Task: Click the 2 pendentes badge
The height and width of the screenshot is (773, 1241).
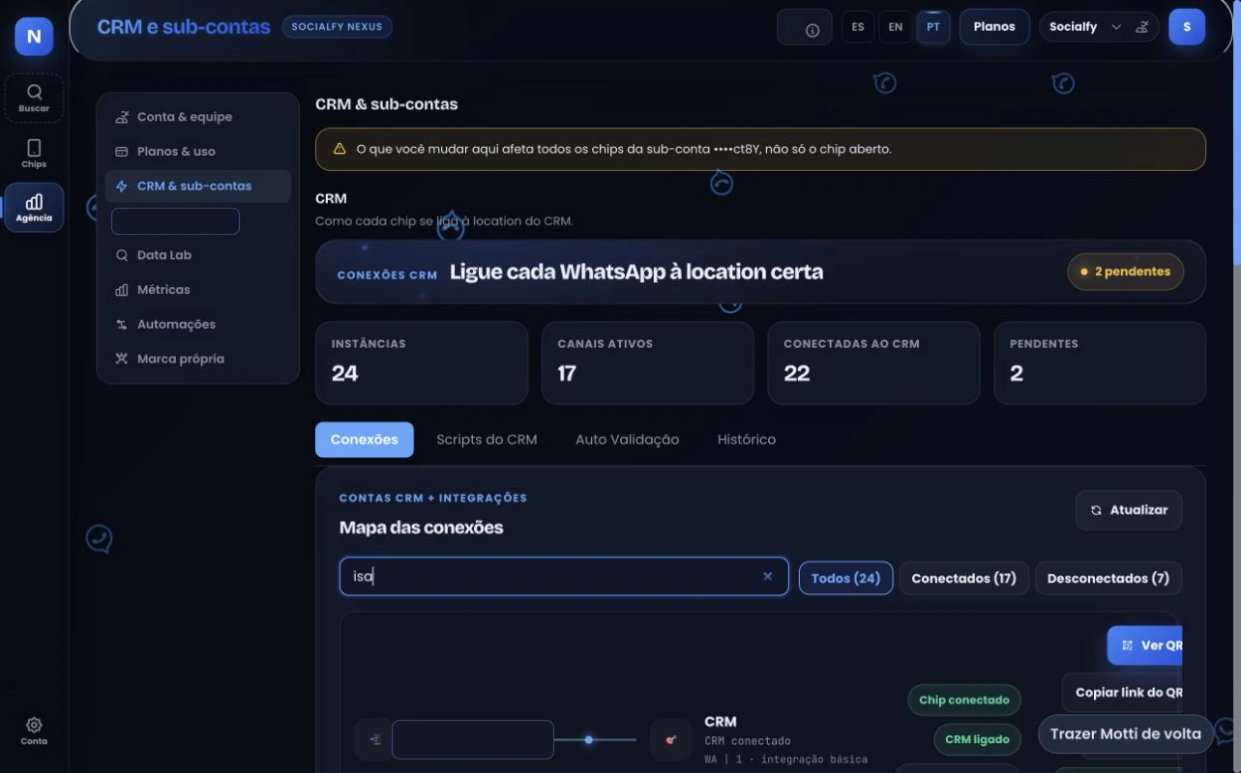Action: 1126,272
